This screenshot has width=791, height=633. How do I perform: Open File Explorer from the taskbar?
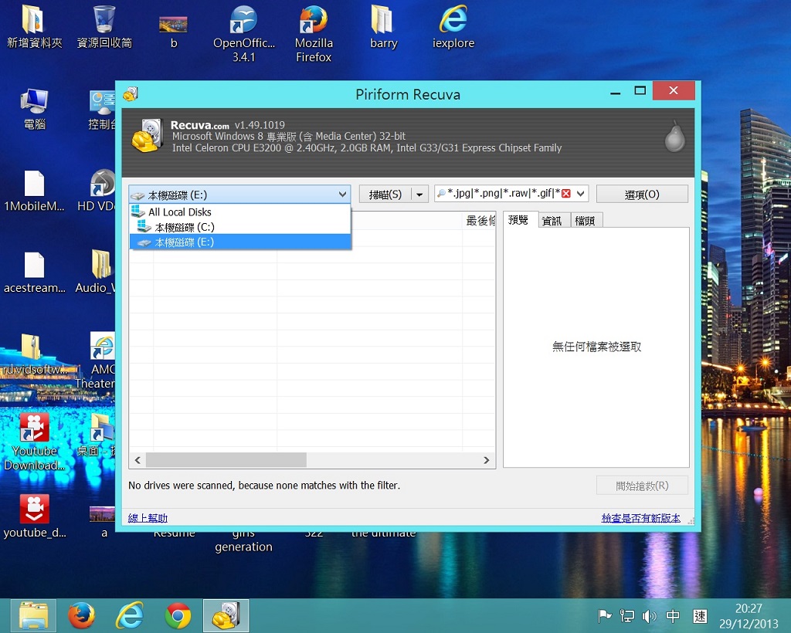tap(33, 615)
